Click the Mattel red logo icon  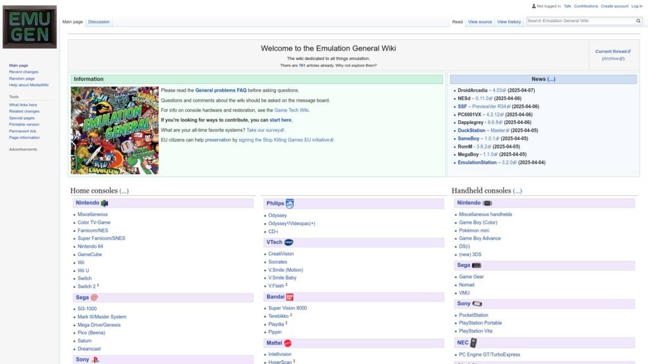tap(288, 343)
